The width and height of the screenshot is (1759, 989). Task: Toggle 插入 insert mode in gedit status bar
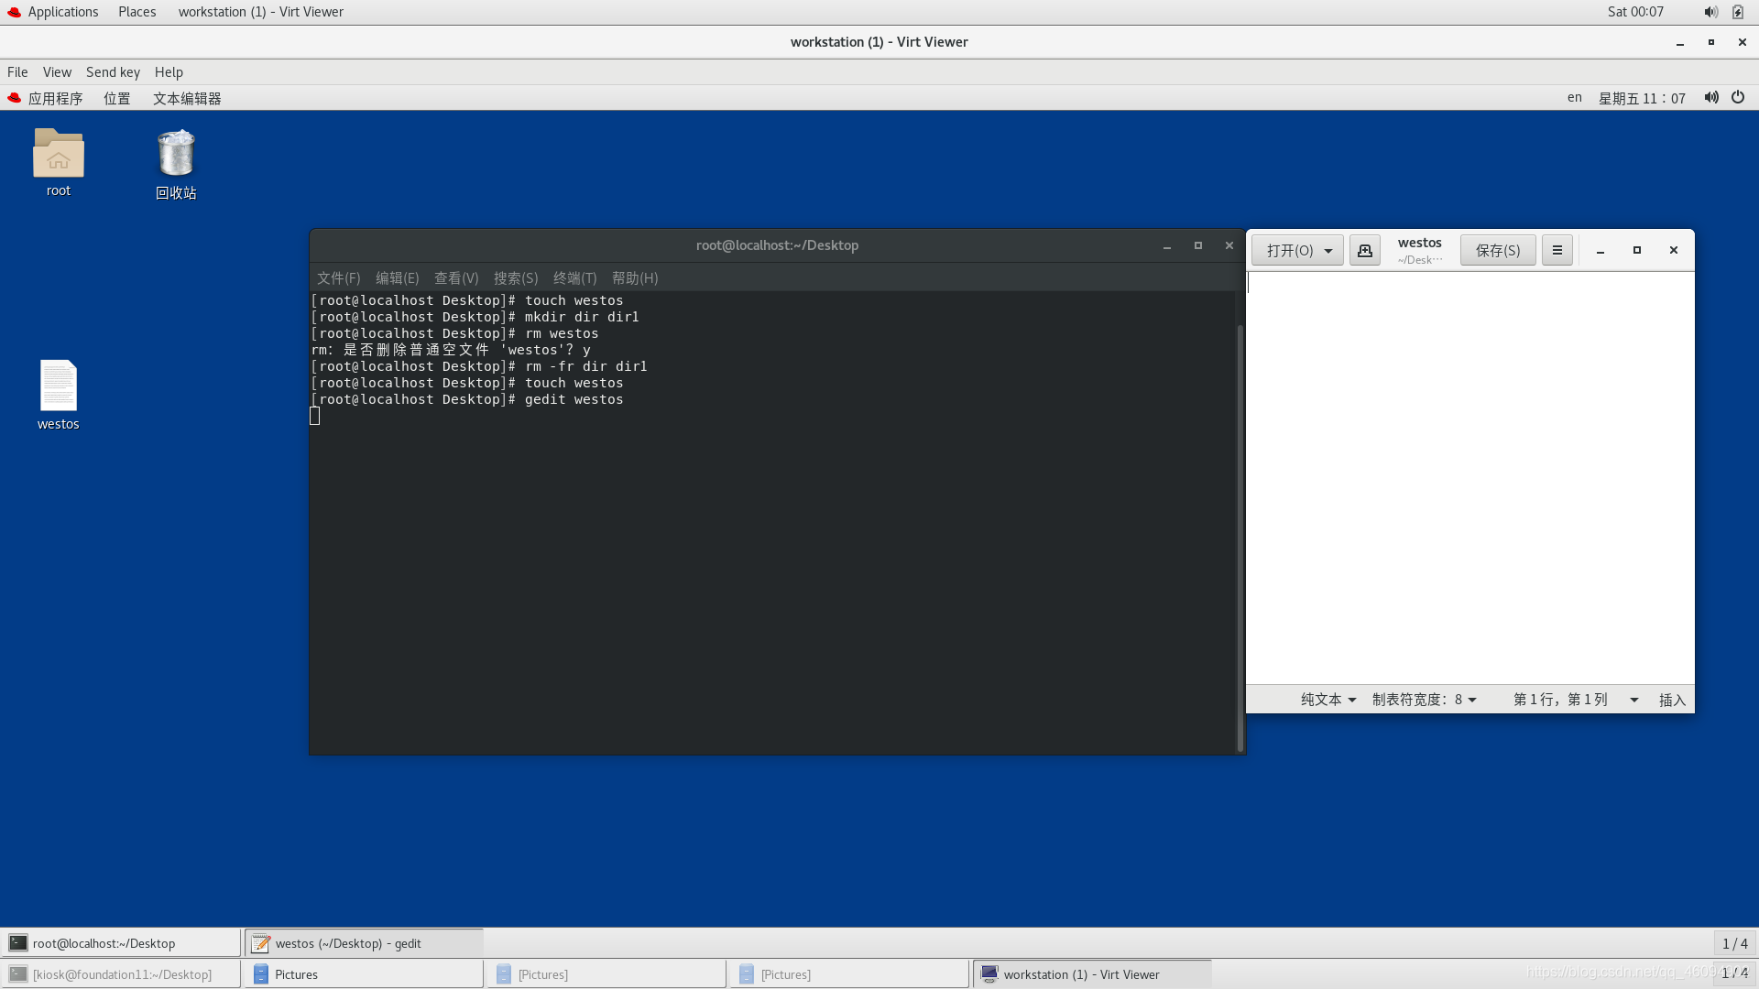(1671, 700)
